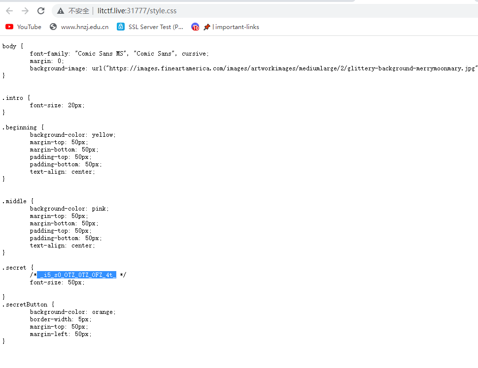
Task: Reload the style.css page
Action: coord(41,11)
